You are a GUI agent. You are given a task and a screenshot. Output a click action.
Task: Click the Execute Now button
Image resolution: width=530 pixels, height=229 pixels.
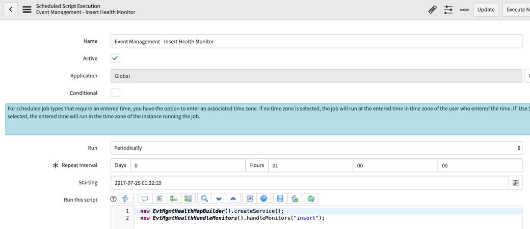click(516, 10)
